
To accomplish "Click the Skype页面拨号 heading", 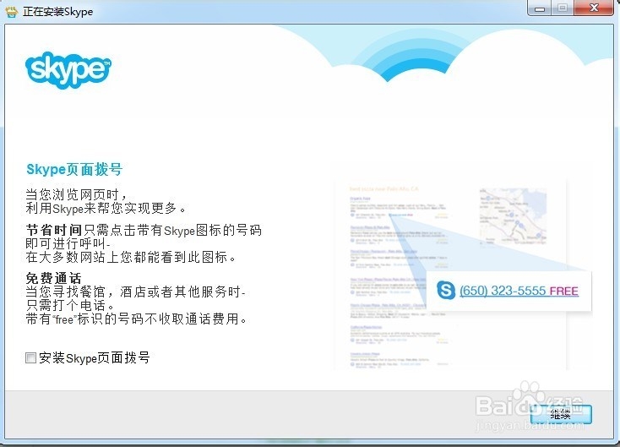I will pos(74,169).
